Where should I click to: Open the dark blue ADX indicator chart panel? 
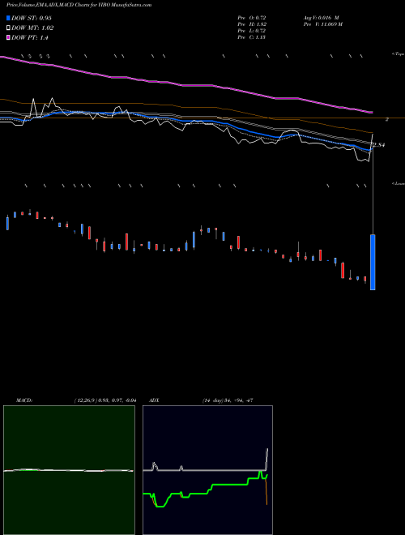(x=207, y=470)
